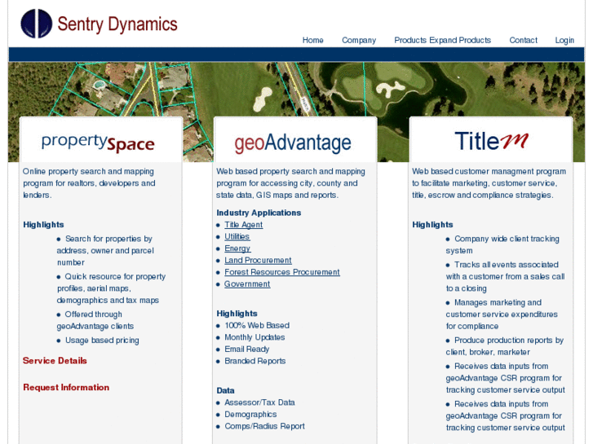Click the TitleM description paragraph
Viewport: 593px width, 444px height.
489,183
